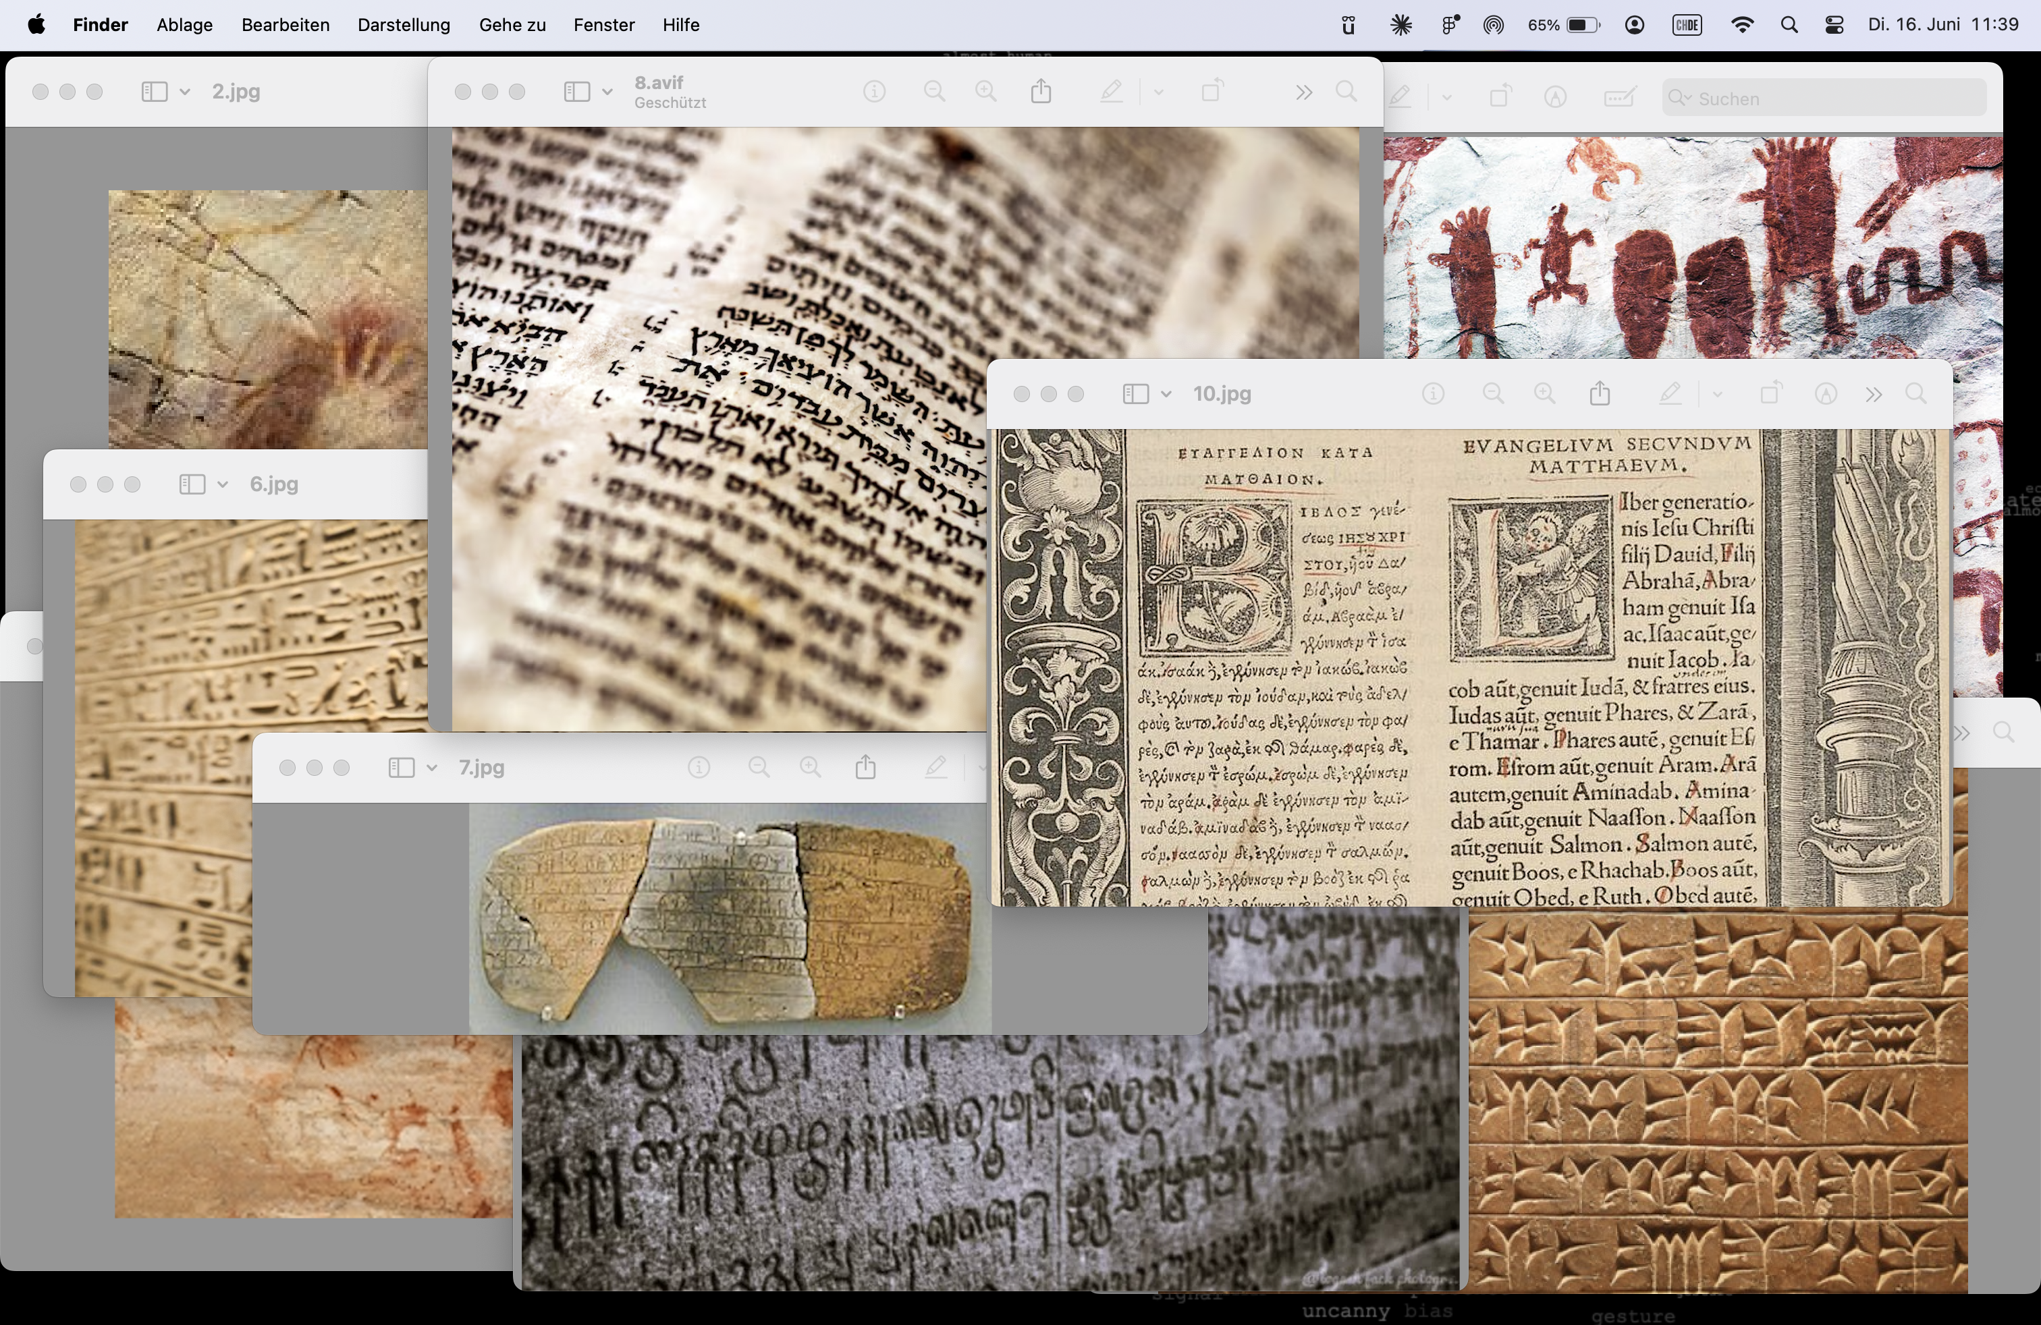The width and height of the screenshot is (2041, 1325).
Task: Open Wi-Fi status in the menu bar
Action: pos(1742,25)
